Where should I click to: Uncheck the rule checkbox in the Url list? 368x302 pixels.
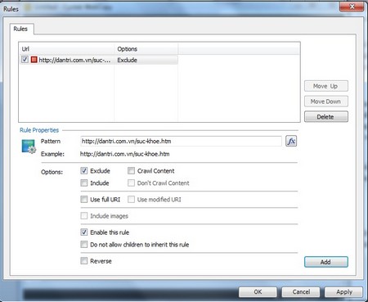pos(25,60)
